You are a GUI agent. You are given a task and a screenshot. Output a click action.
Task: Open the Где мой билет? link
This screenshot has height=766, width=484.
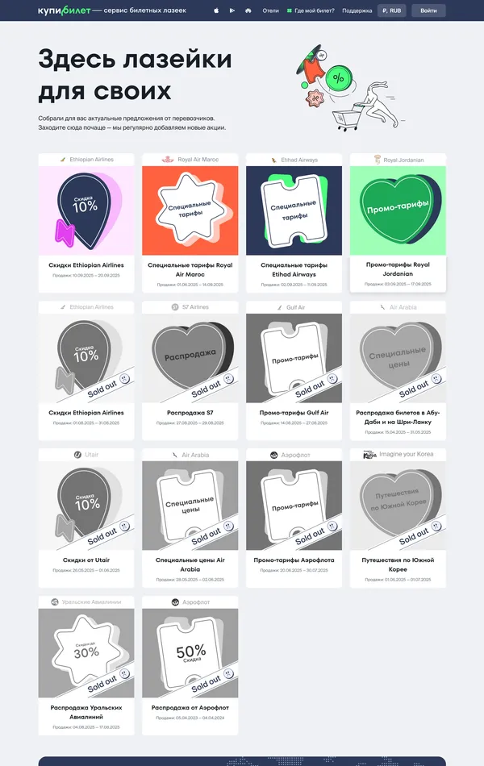tap(315, 10)
